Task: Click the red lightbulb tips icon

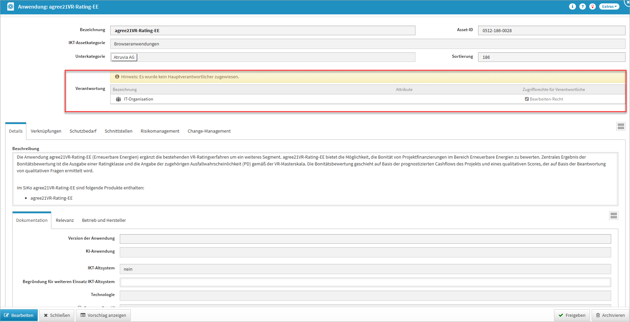Action: 592,6
